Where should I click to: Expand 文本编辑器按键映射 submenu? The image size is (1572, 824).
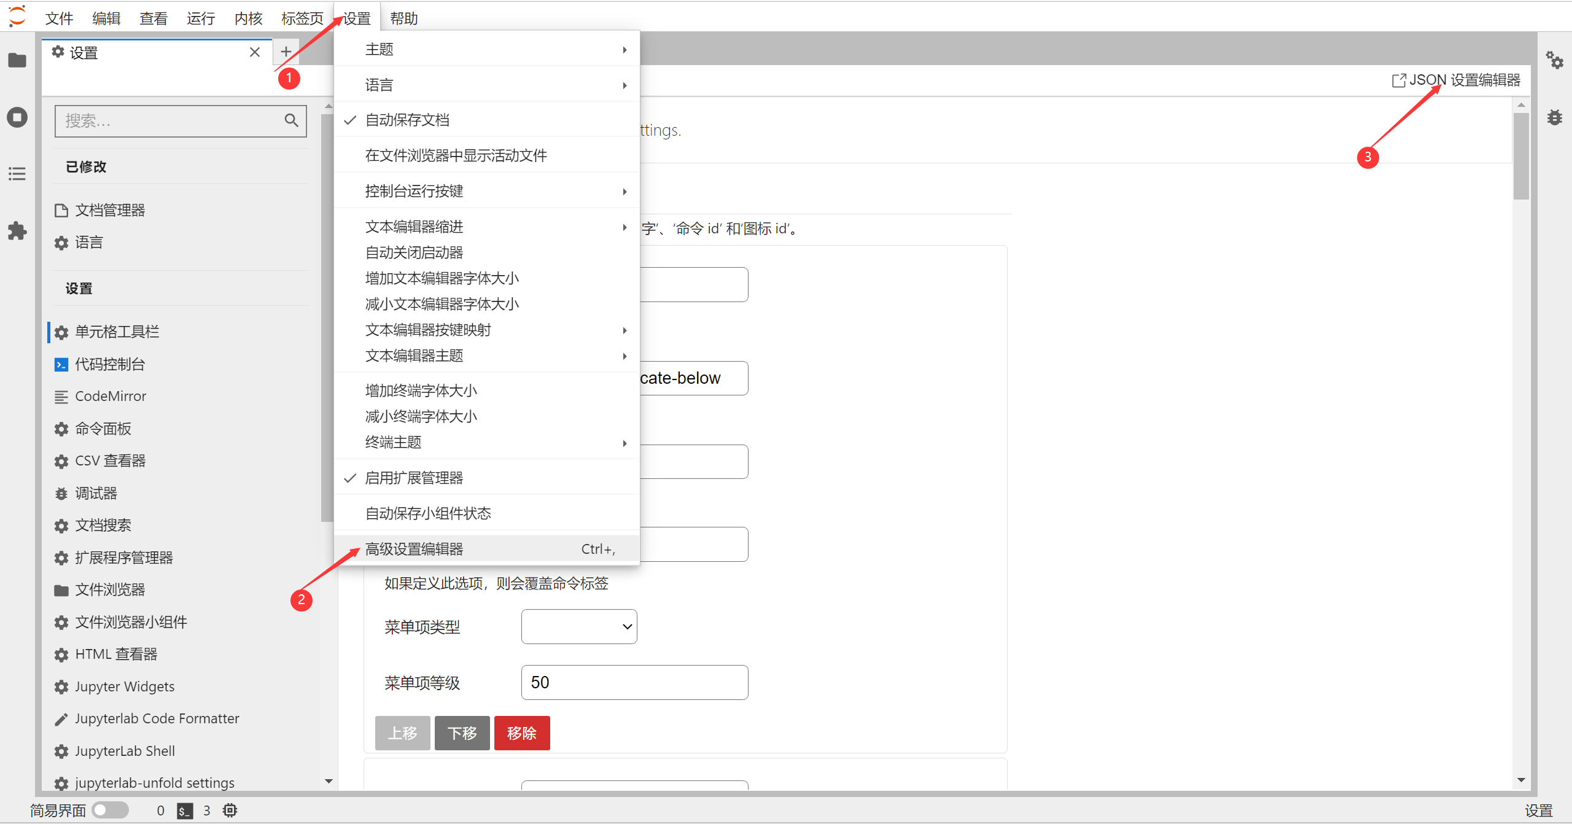487,330
